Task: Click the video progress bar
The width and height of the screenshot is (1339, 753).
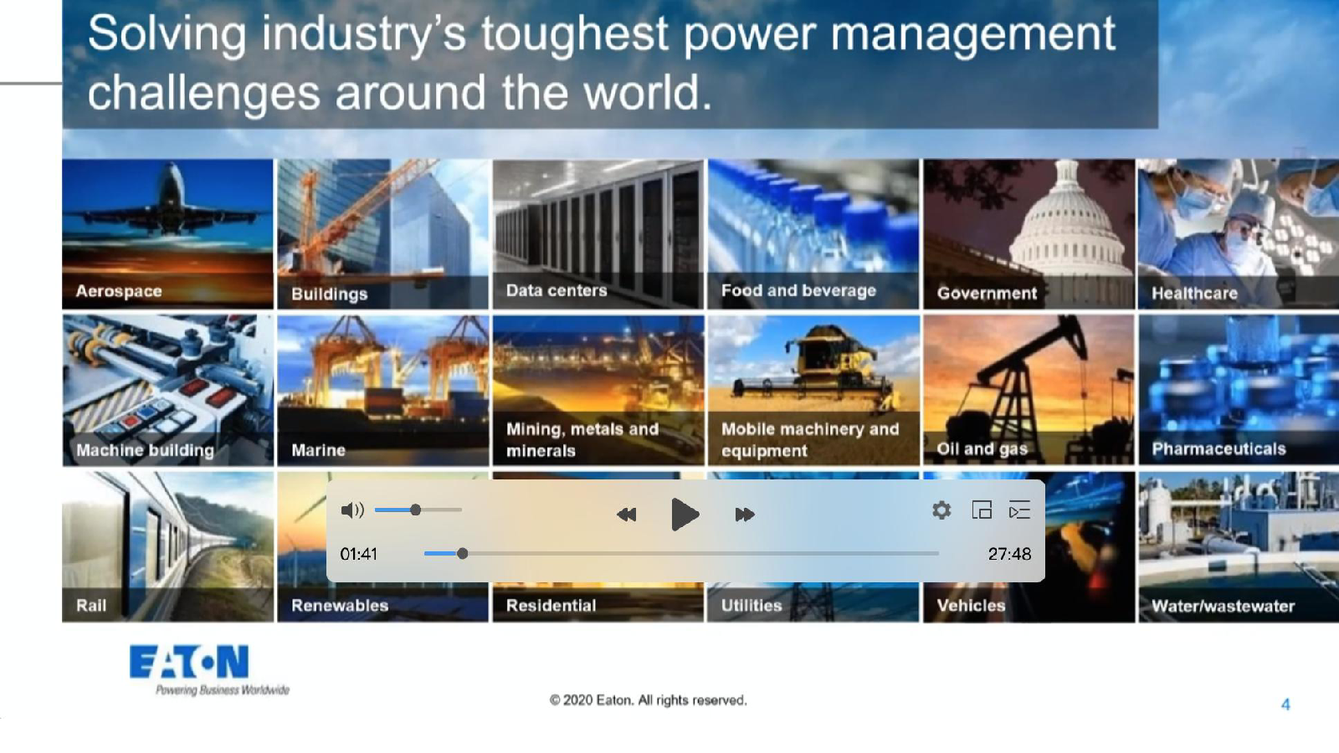Action: click(x=681, y=554)
